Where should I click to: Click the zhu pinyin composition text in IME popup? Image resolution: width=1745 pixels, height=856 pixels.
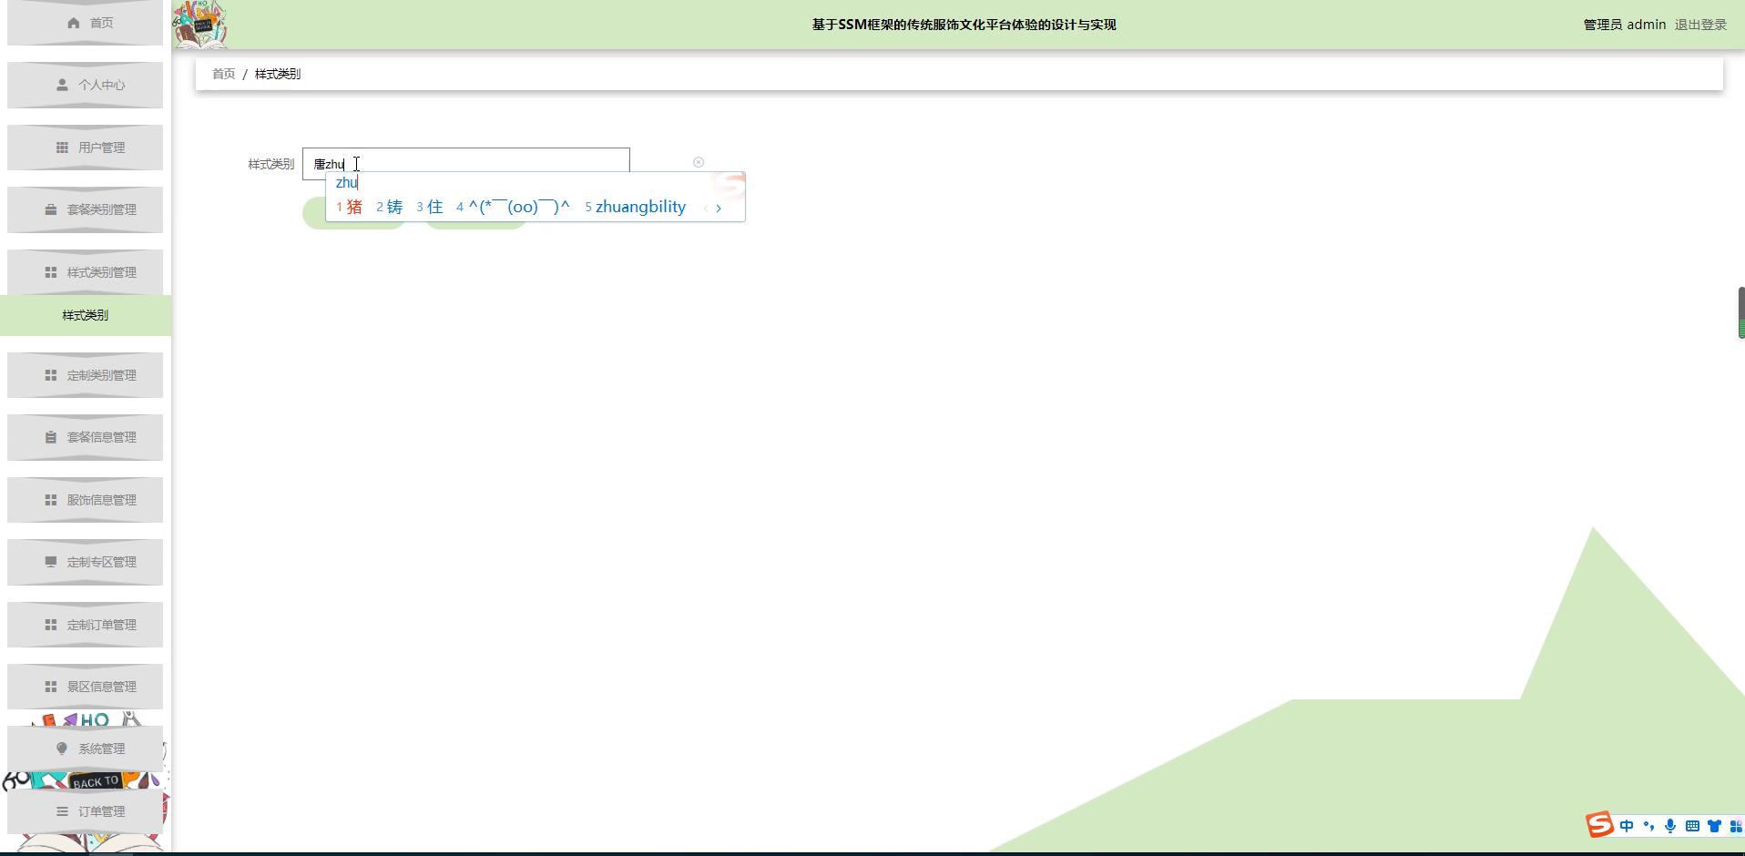pos(346,182)
